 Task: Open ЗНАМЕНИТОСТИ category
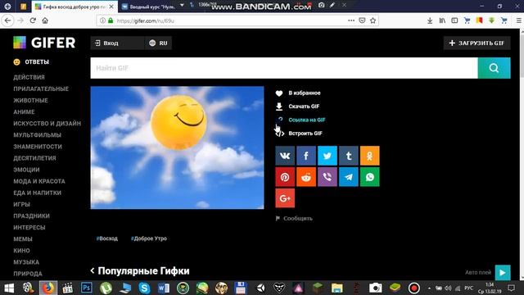point(38,147)
